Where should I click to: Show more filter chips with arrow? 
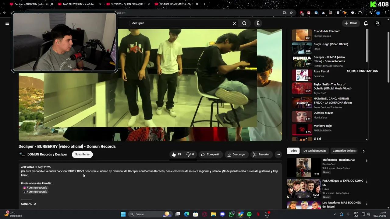[363, 151]
